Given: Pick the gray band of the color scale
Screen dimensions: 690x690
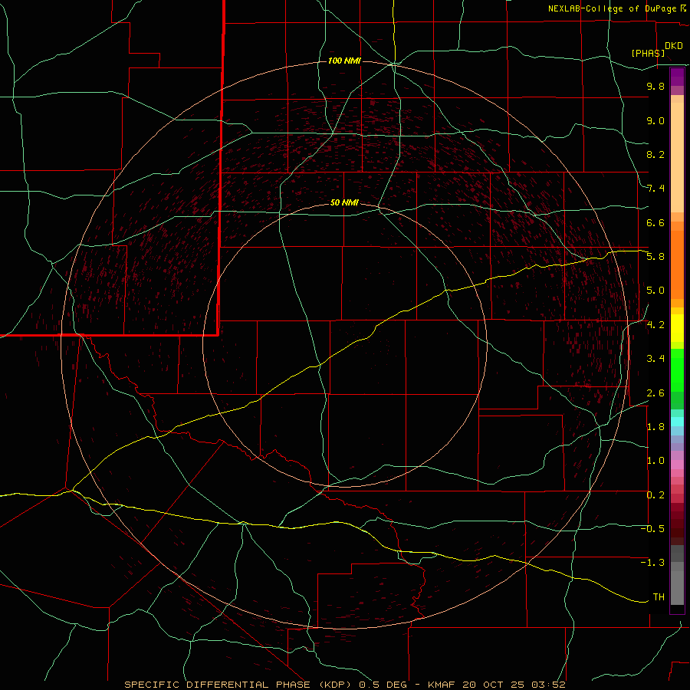Looking at the screenshot, I should (677, 575).
